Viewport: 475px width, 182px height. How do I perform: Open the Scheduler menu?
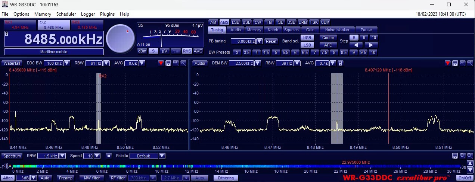(x=66, y=14)
